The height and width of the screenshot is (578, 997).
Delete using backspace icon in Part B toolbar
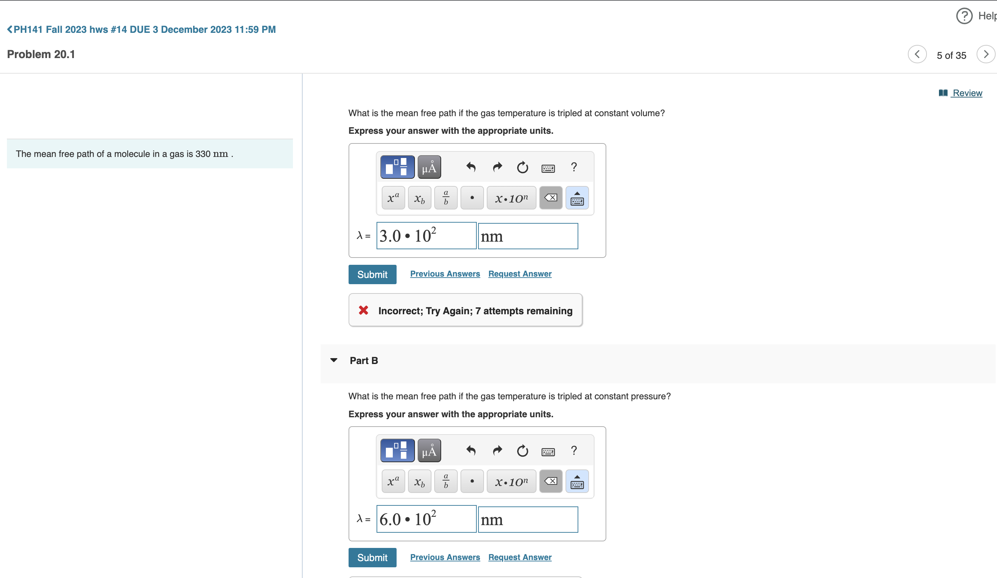551,481
